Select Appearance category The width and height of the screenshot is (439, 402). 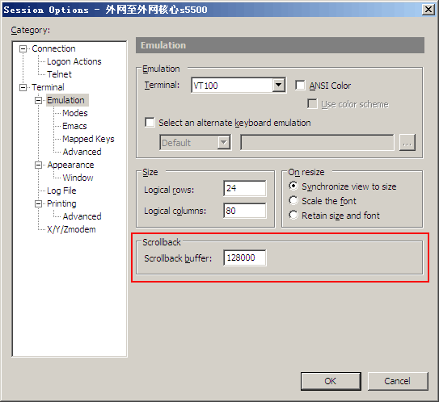click(70, 165)
